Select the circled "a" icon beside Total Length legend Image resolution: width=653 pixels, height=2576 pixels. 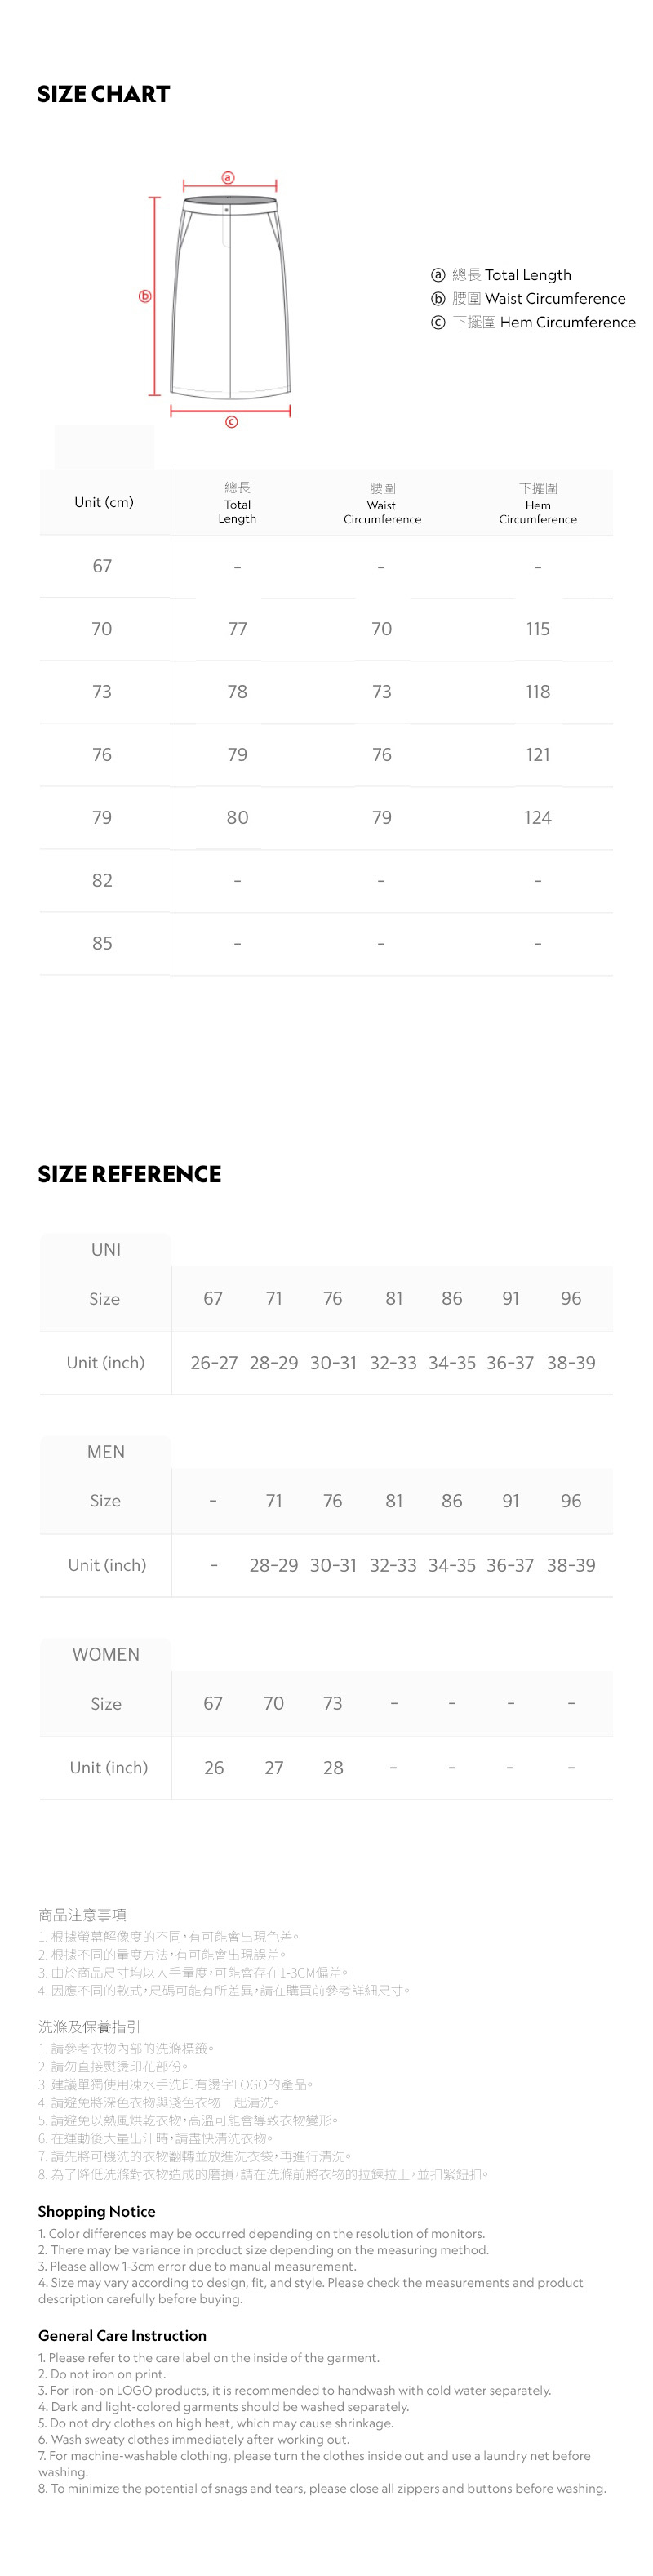[x=437, y=275]
